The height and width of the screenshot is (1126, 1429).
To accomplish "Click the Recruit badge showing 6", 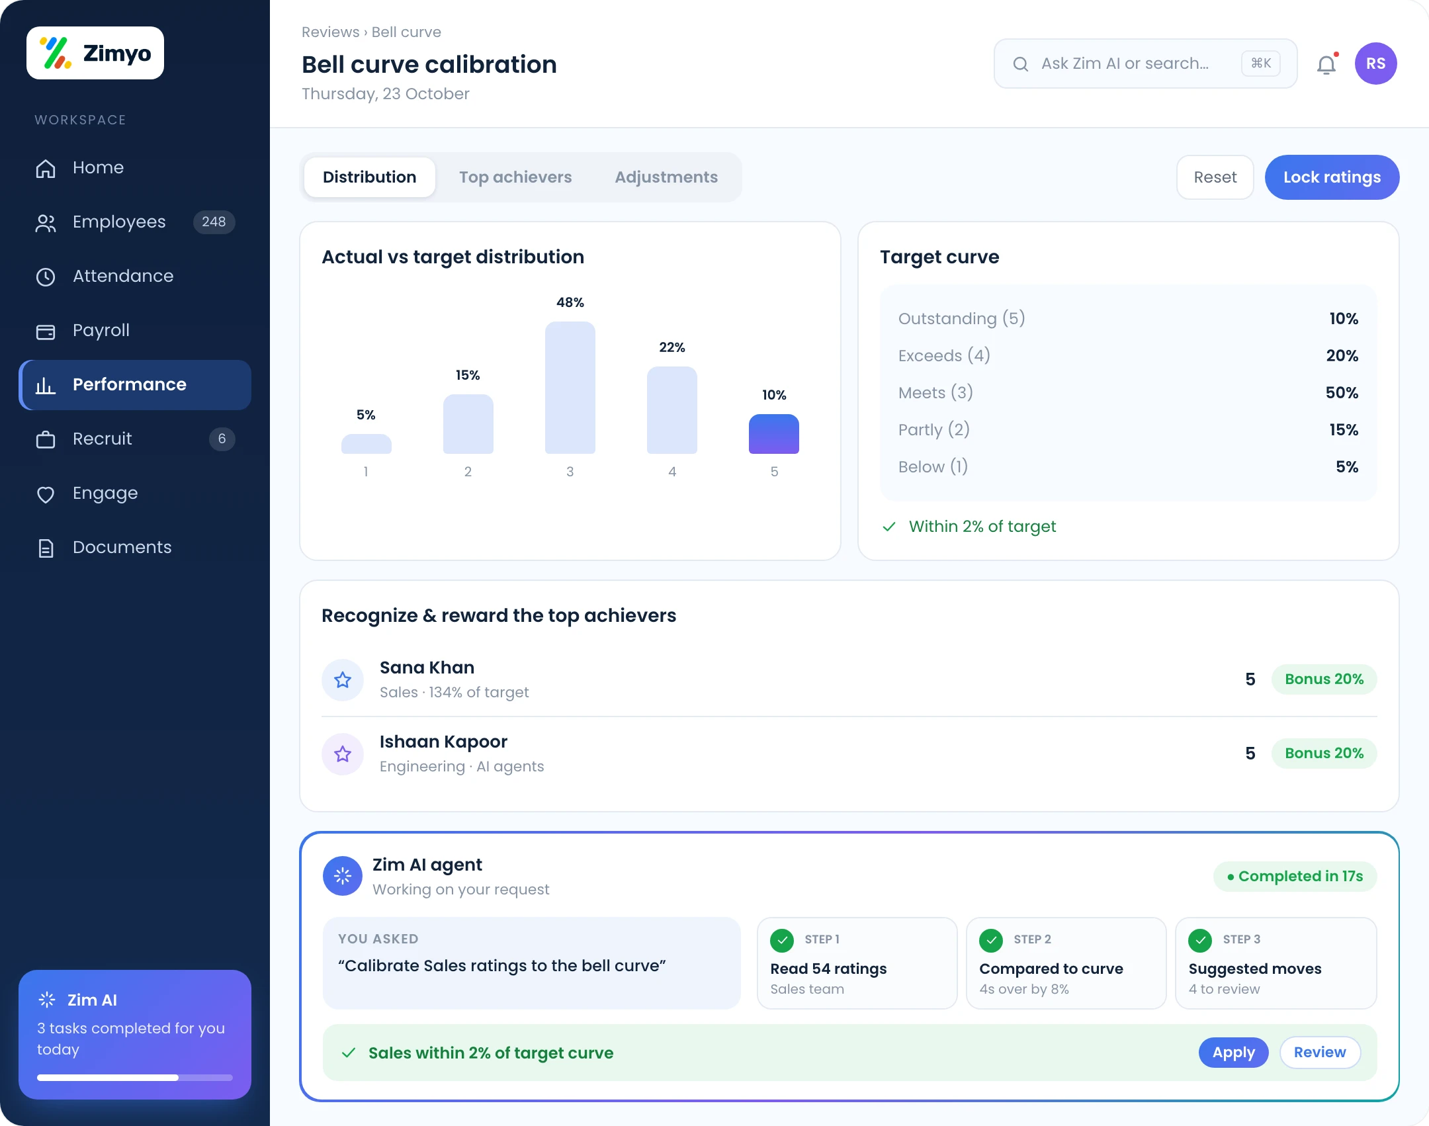I will (222, 439).
